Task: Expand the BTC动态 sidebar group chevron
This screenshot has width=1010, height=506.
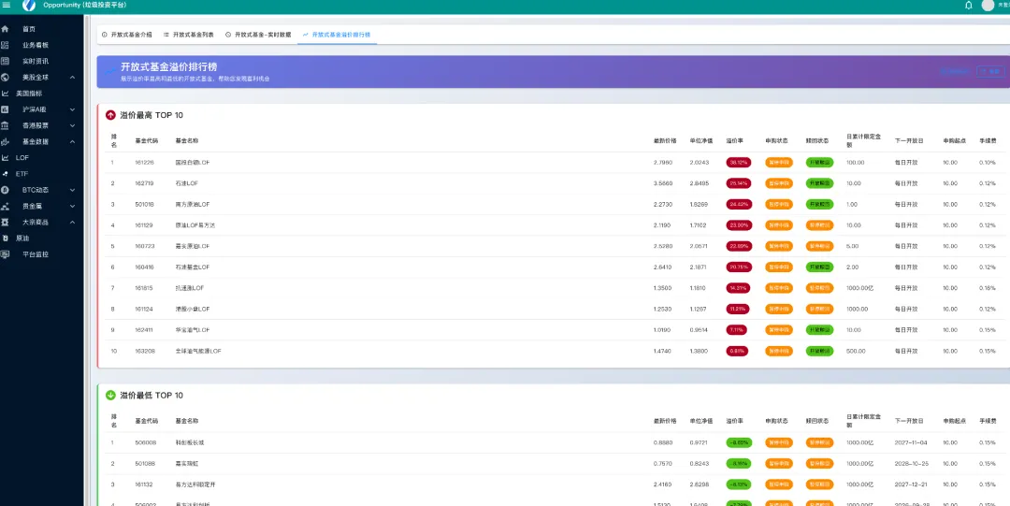Action: [x=72, y=190]
